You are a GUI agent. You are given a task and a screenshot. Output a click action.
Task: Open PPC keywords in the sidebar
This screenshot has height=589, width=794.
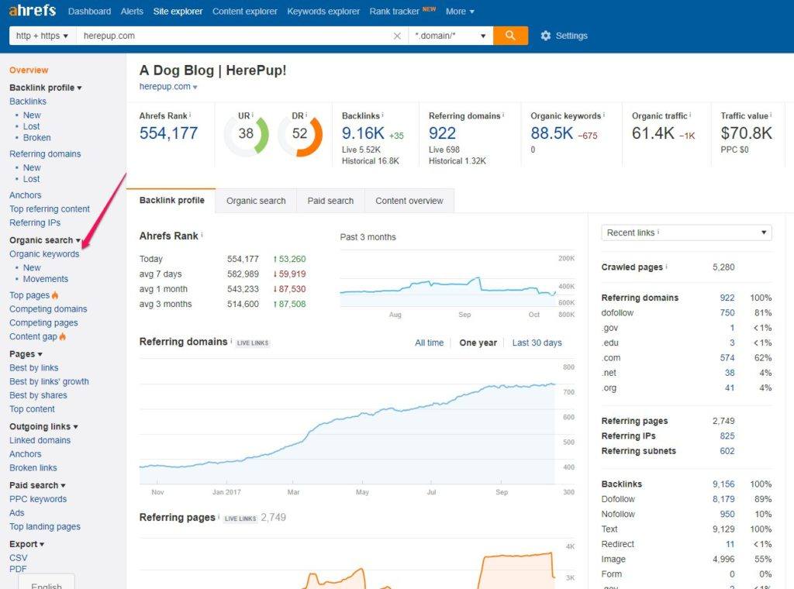point(38,499)
